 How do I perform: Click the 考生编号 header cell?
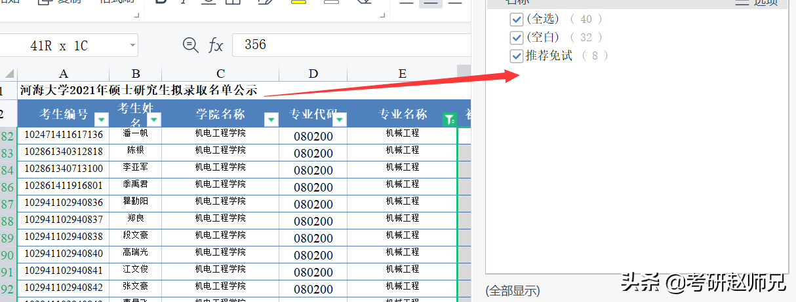coord(64,114)
